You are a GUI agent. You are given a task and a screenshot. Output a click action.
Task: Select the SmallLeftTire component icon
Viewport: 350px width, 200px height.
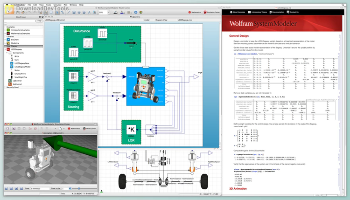pos(12,74)
